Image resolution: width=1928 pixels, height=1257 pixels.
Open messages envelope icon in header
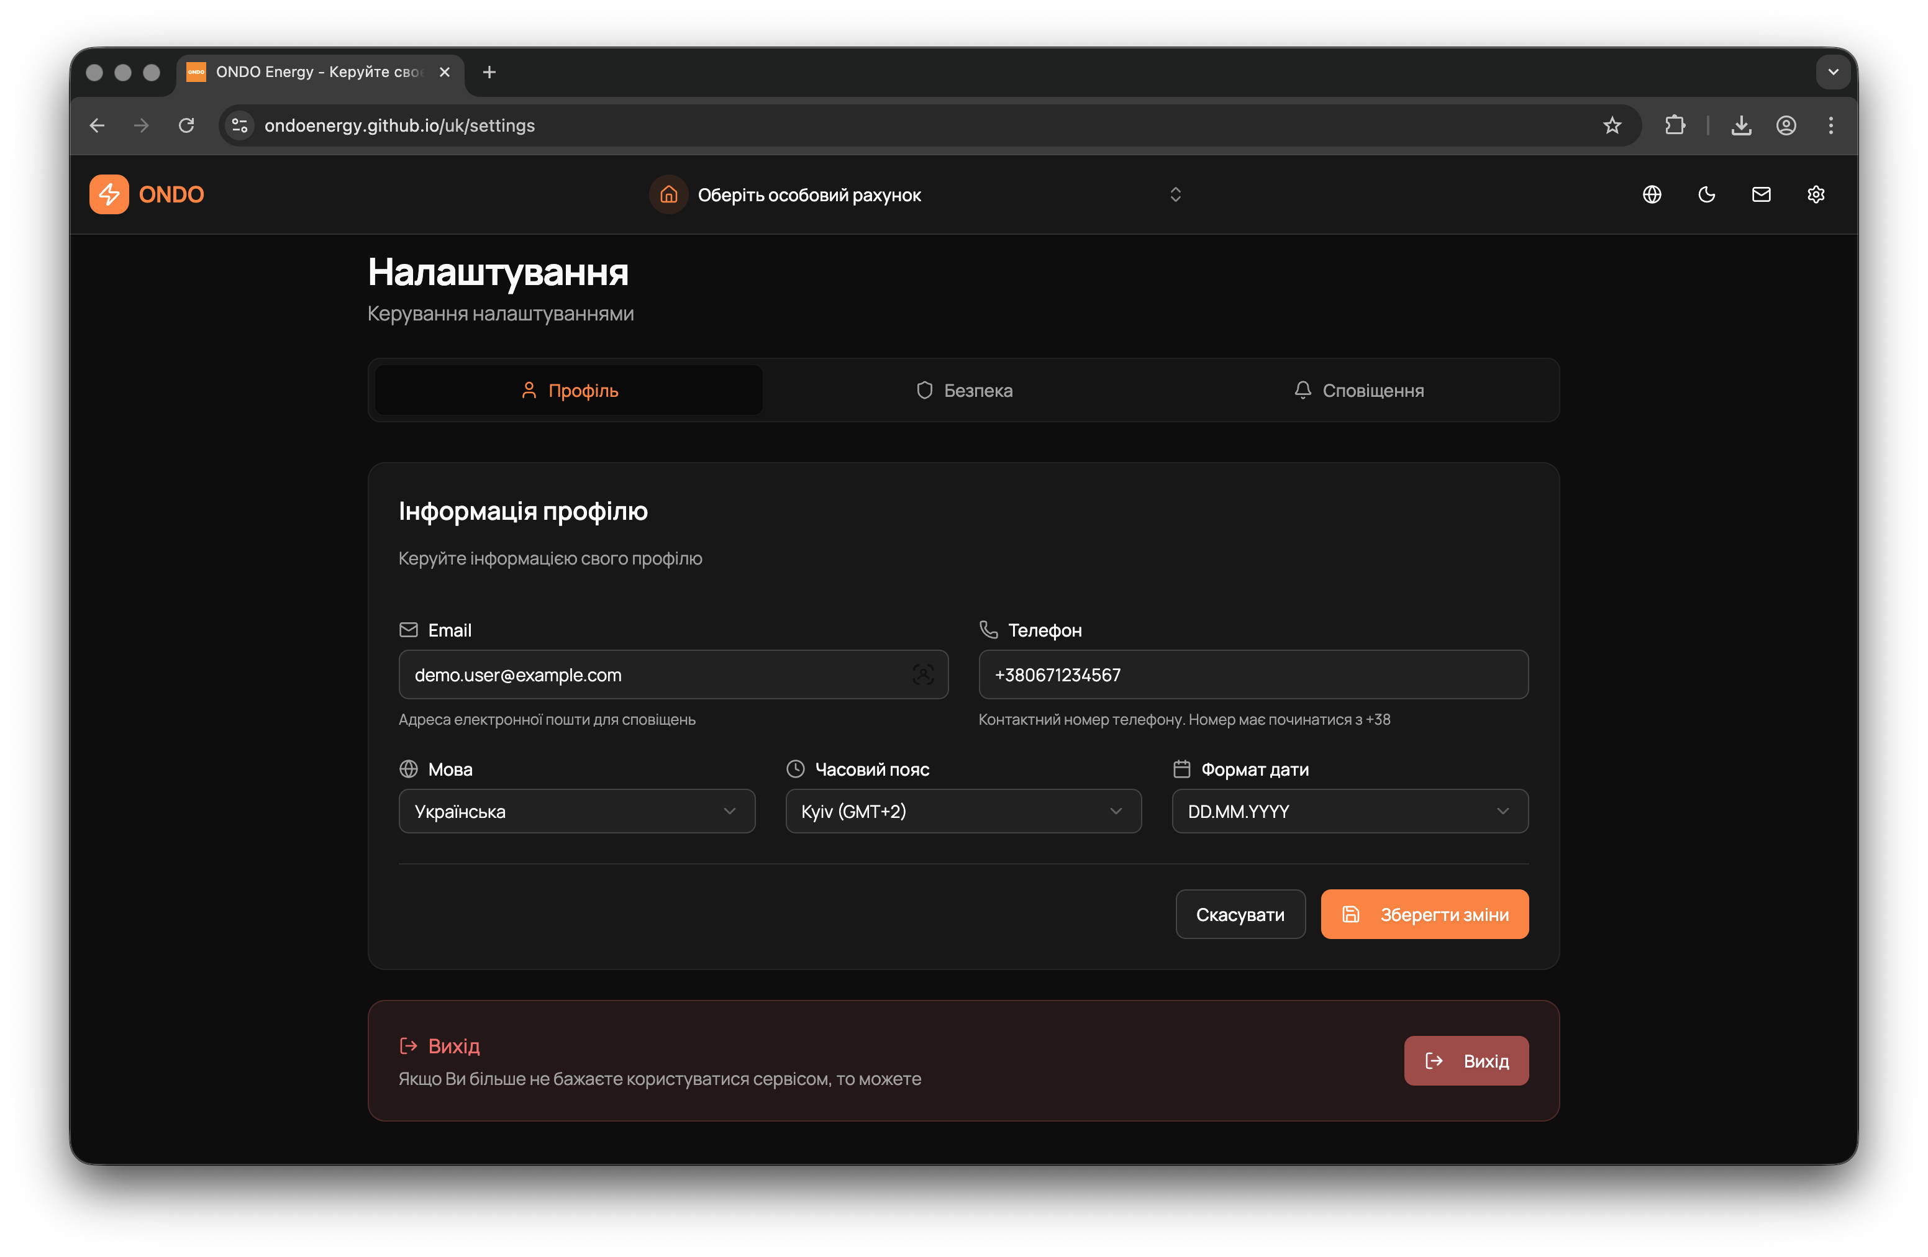(1760, 194)
